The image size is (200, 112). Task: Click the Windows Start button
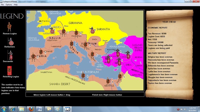pos(4,109)
